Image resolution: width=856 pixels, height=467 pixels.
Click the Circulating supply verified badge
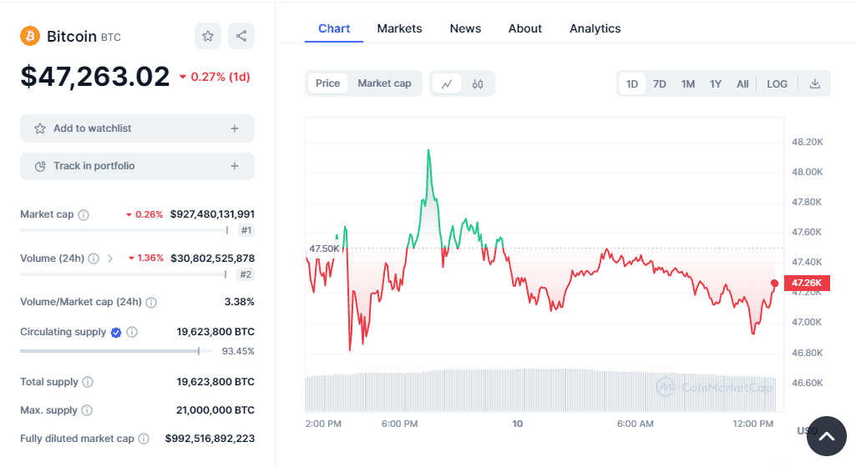116,333
